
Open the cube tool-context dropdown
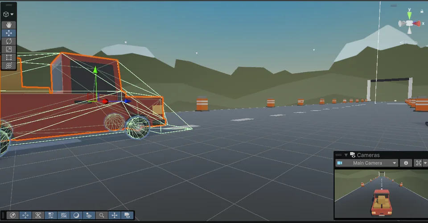tap(8, 14)
